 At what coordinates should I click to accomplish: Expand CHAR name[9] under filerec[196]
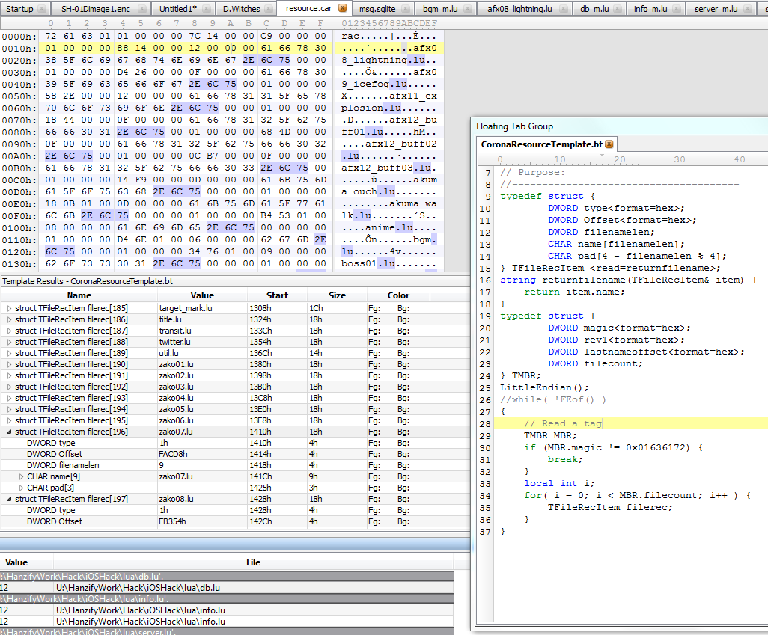point(21,476)
